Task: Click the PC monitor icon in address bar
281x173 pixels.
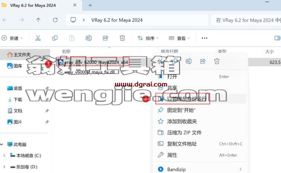Action: [x=73, y=20]
